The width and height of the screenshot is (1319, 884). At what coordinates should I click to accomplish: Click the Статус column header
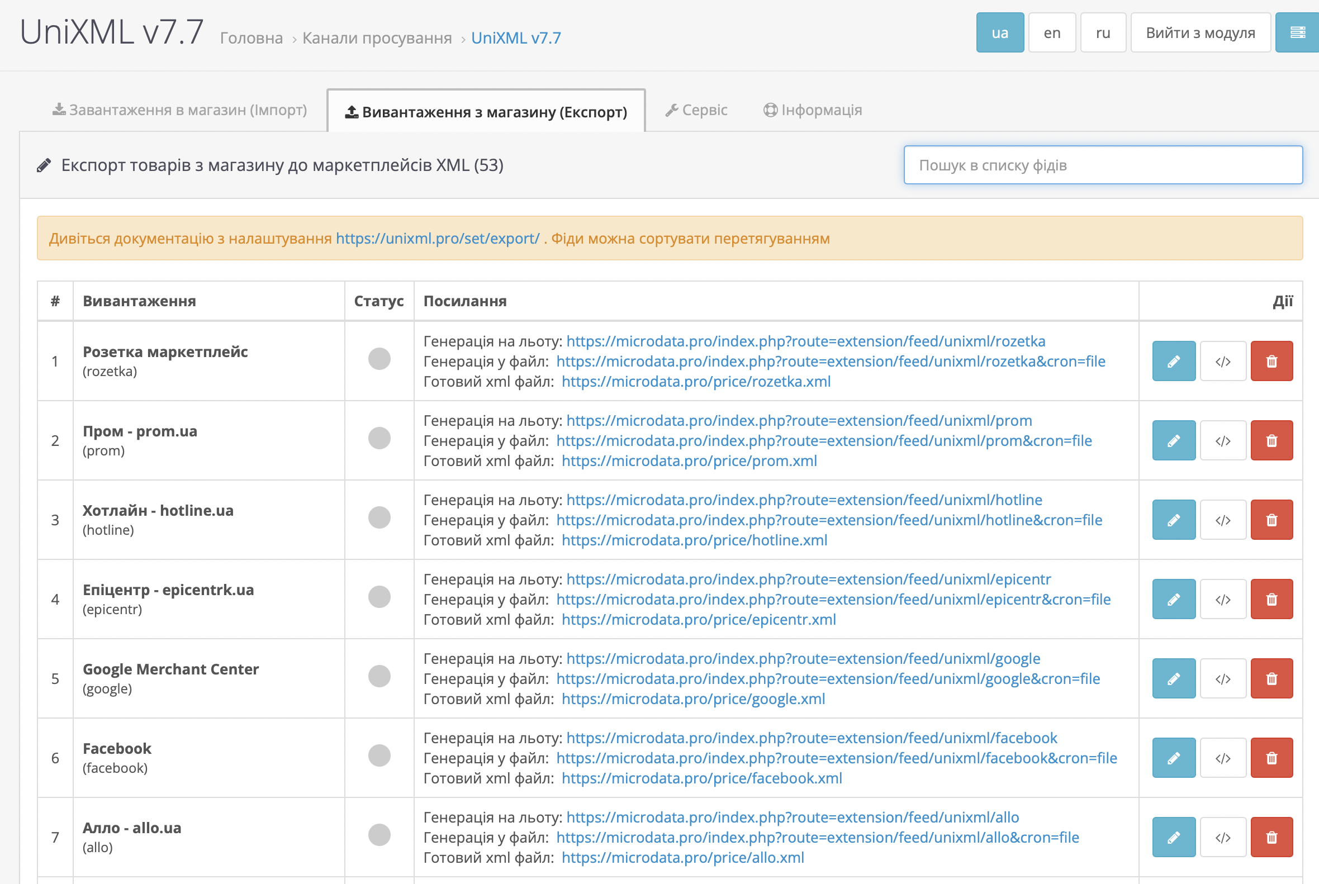click(379, 301)
